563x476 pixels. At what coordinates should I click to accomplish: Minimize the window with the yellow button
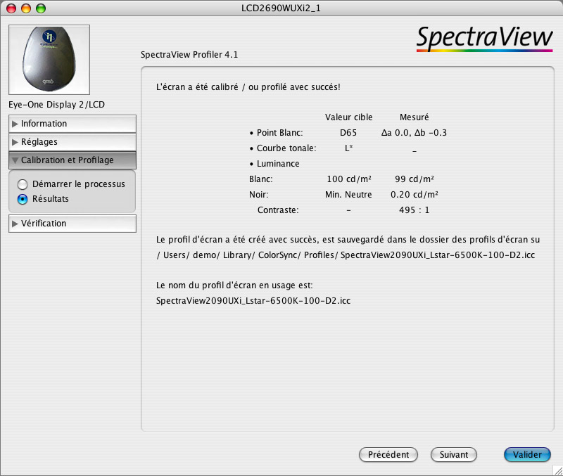tap(26, 8)
